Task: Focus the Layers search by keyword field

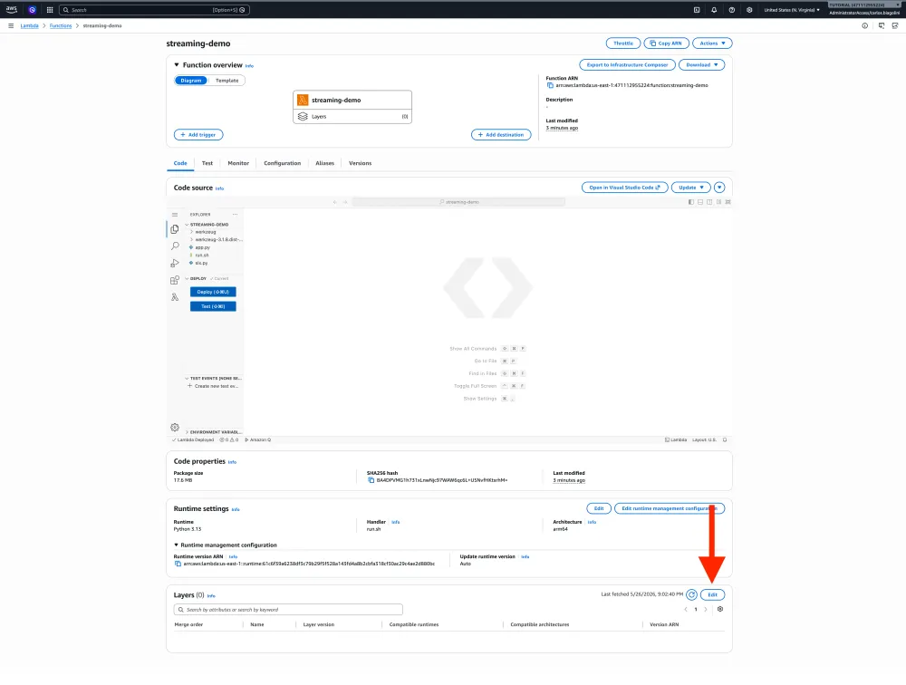Action: click(x=288, y=609)
